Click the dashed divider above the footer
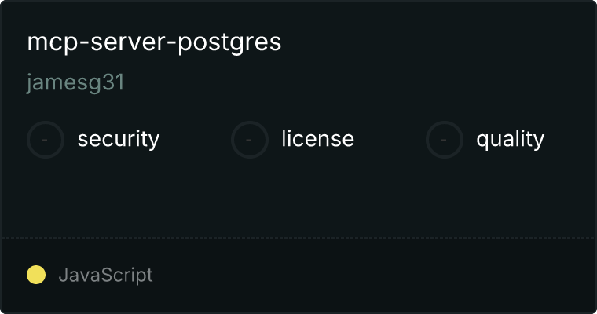 click(298, 238)
